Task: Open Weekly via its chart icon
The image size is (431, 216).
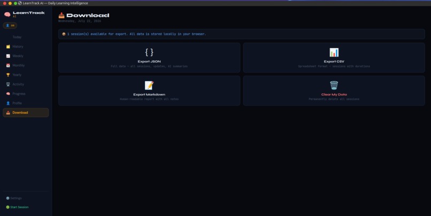Action: tap(8, 56)
